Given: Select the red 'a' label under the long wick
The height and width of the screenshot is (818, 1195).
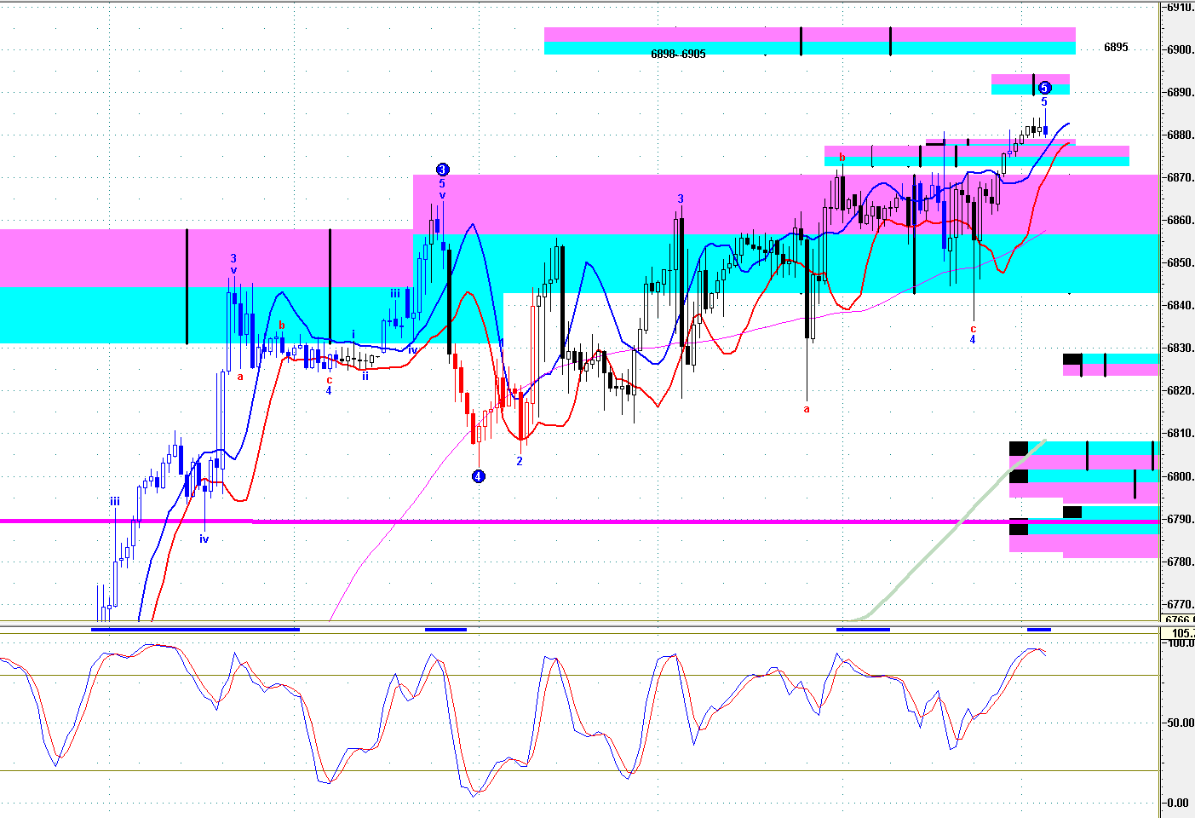Looking at the screenshot, I should tap(807, 409).
